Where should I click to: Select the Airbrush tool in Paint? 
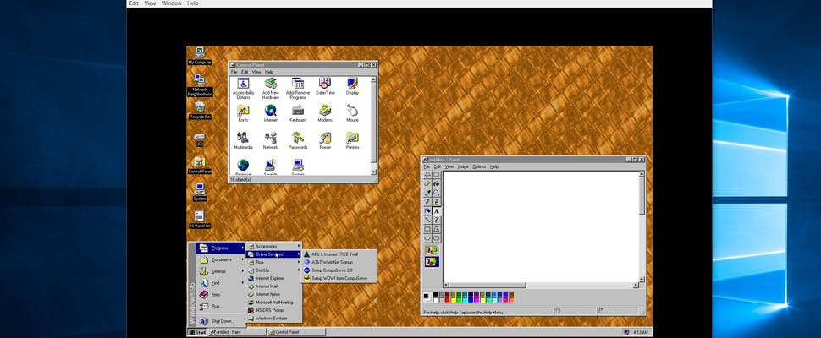coord(427,211)
